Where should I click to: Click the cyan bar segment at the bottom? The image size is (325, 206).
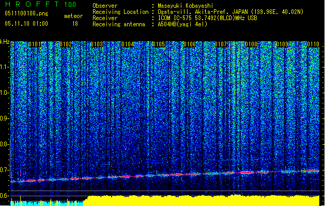47,203
